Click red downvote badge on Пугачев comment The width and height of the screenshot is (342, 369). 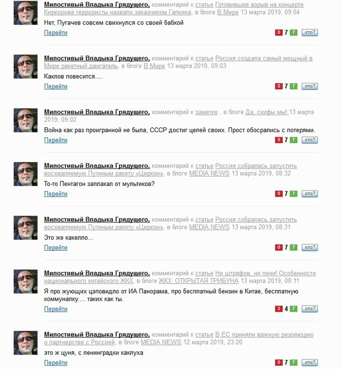(279, 32)
